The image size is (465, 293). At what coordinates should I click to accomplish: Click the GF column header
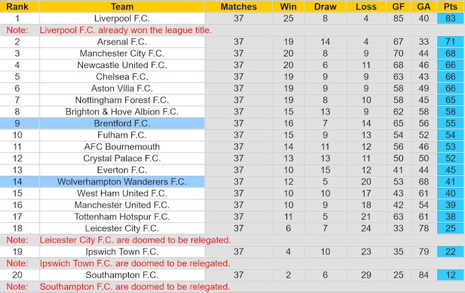tap(398, 7)
